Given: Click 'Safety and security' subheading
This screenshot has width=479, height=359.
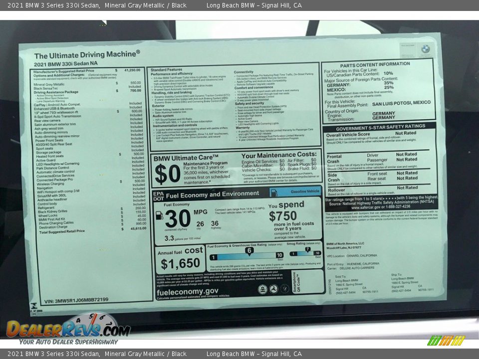Looking at the screenshot, I should 249,104.
